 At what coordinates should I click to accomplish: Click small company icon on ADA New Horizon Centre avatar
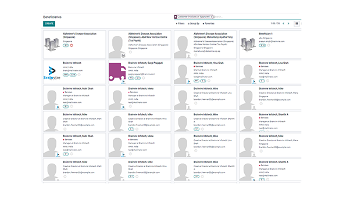tap(123, 56)
